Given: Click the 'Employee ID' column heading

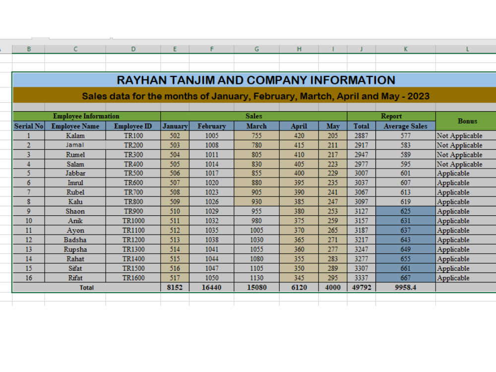Looking at the screenshot, I should click(x=133, y=126).
